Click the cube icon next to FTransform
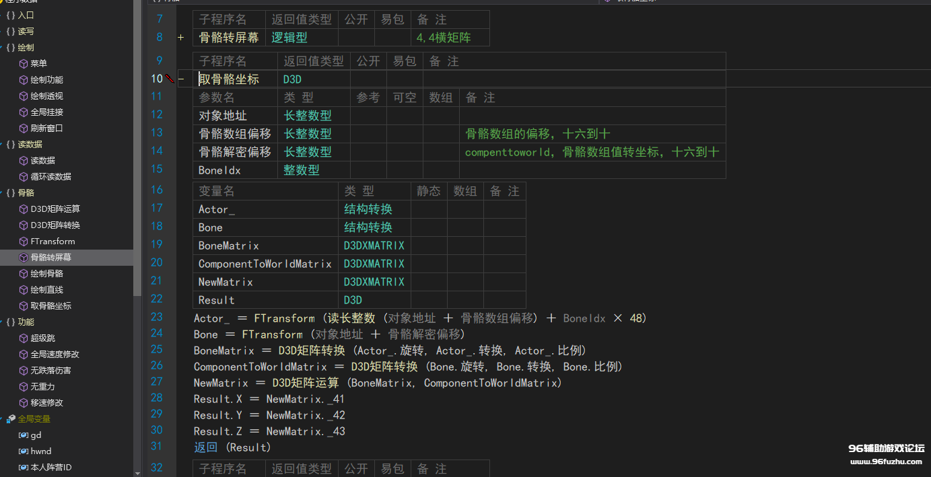The image size is (931, 477). [24, 242]
